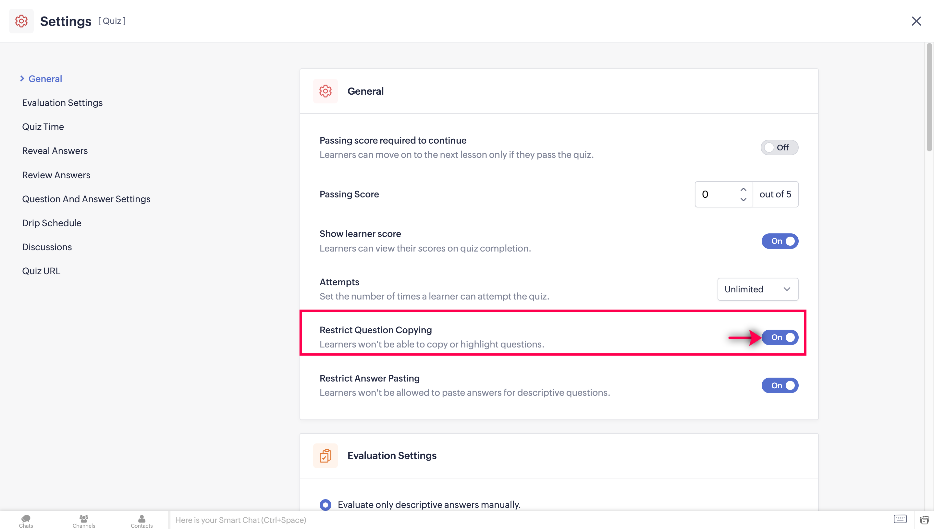Open the Attempts Unlimited dropdown

point(757,289)
